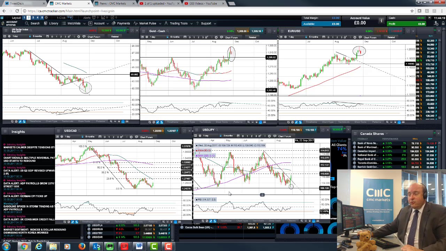
Task: Click USD/CAD sell price 1.26090
Action: (x=157, y=131)
